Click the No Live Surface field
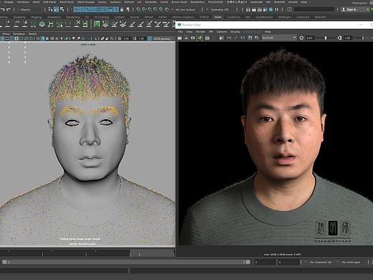Image resolution: width=373 pixels, height=280 pixels. (187, 9)
